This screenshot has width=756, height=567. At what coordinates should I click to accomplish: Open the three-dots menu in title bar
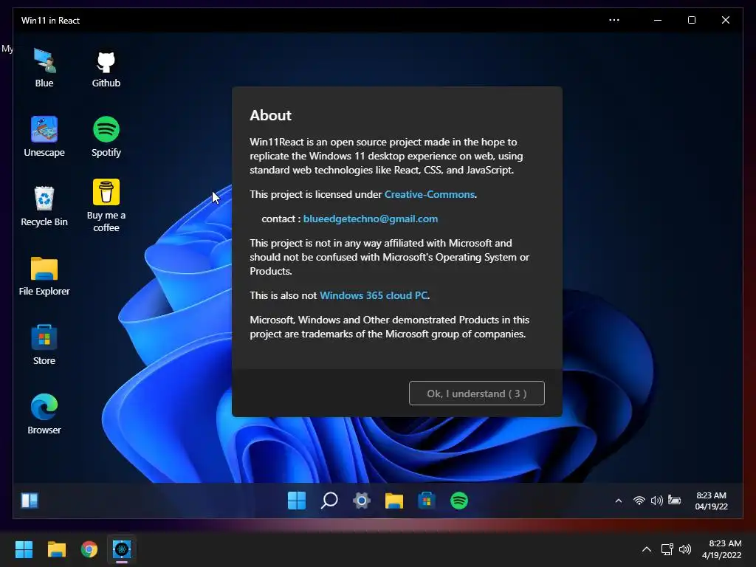(614, 20)
